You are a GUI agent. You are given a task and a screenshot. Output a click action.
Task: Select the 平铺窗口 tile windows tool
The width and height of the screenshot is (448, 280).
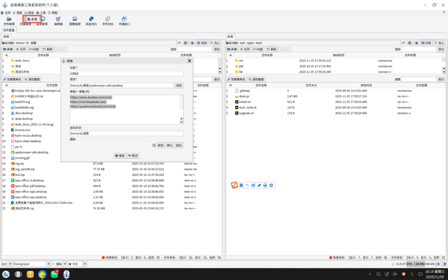pyautogui.click(x=124, y=21)
